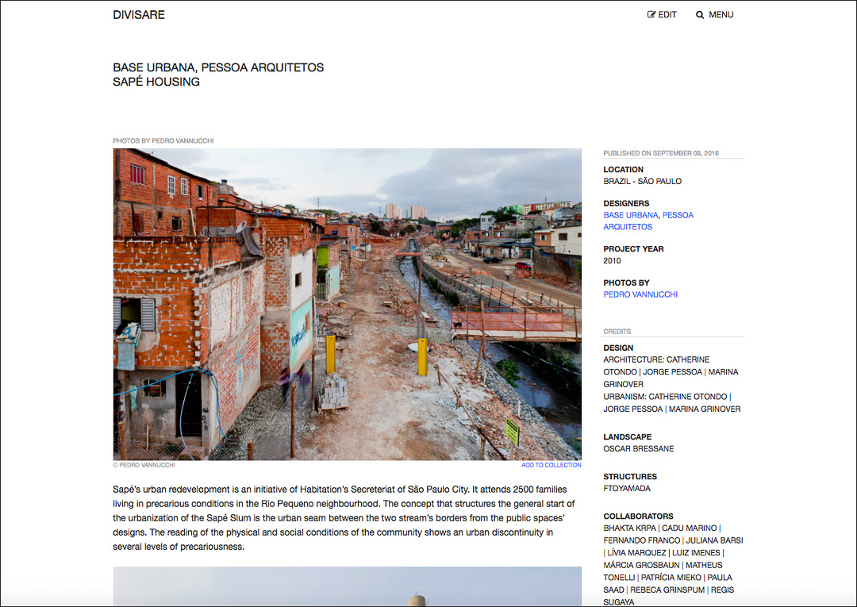Click the 'DESIGNERS' label in the sidebar
Image resolution: width=857 pixels, height=607 pixels.
[x=626, y=203]
